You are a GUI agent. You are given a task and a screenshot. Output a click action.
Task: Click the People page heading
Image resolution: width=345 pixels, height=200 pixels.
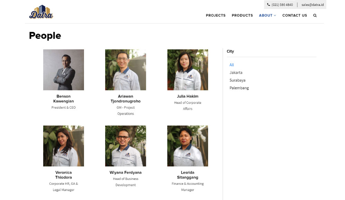point(45,36)
